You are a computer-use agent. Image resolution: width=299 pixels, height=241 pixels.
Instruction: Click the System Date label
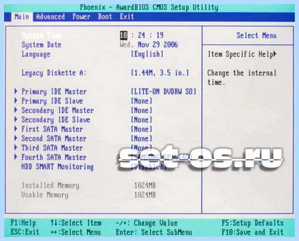41,45
